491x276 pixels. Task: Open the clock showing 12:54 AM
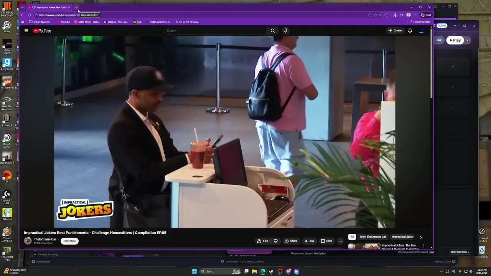481,271
